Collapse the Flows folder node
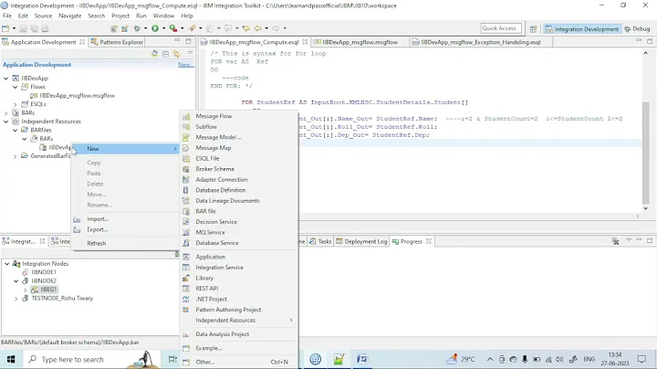Image resolution: width=657 pixels, height=369 pixels. point(16,87)
